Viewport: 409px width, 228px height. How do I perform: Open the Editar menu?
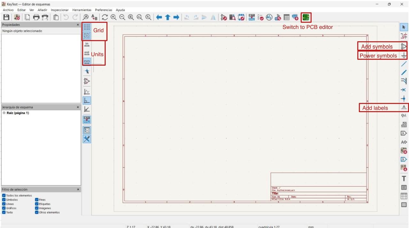[x=21, y=10]
